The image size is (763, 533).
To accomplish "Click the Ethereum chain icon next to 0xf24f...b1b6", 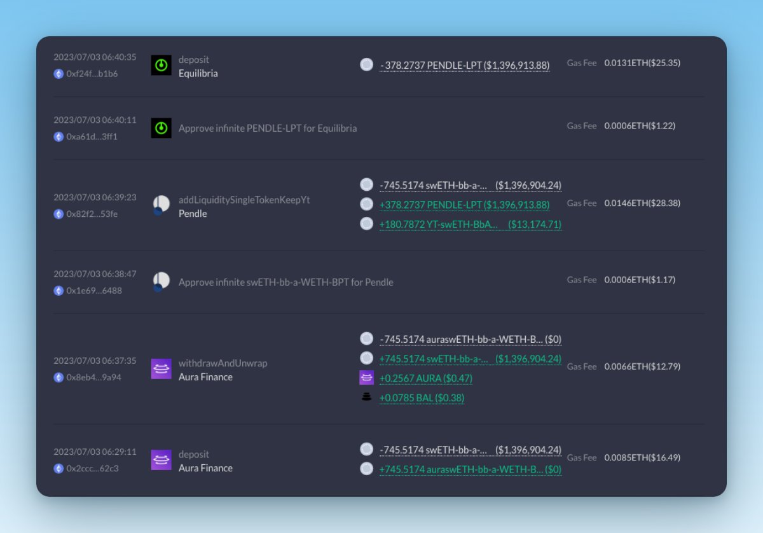I will pos(58,74).
